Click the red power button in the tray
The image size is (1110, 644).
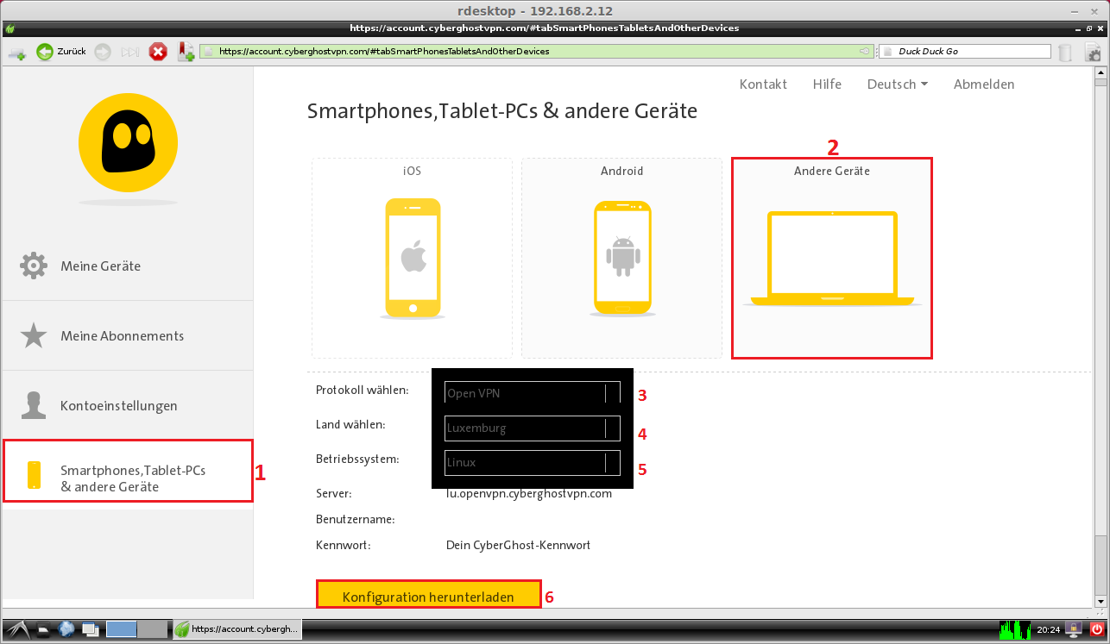pyautogui.click(x=1096, y=629)
